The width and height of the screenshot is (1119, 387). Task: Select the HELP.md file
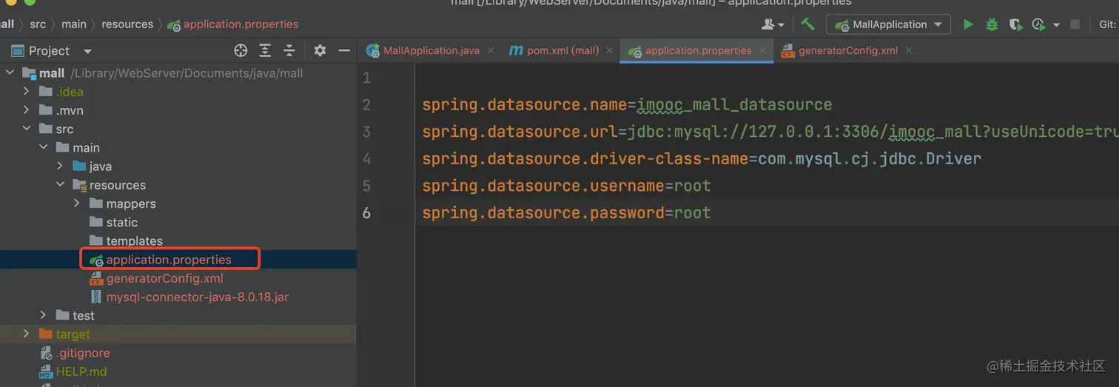click(73, 371)
